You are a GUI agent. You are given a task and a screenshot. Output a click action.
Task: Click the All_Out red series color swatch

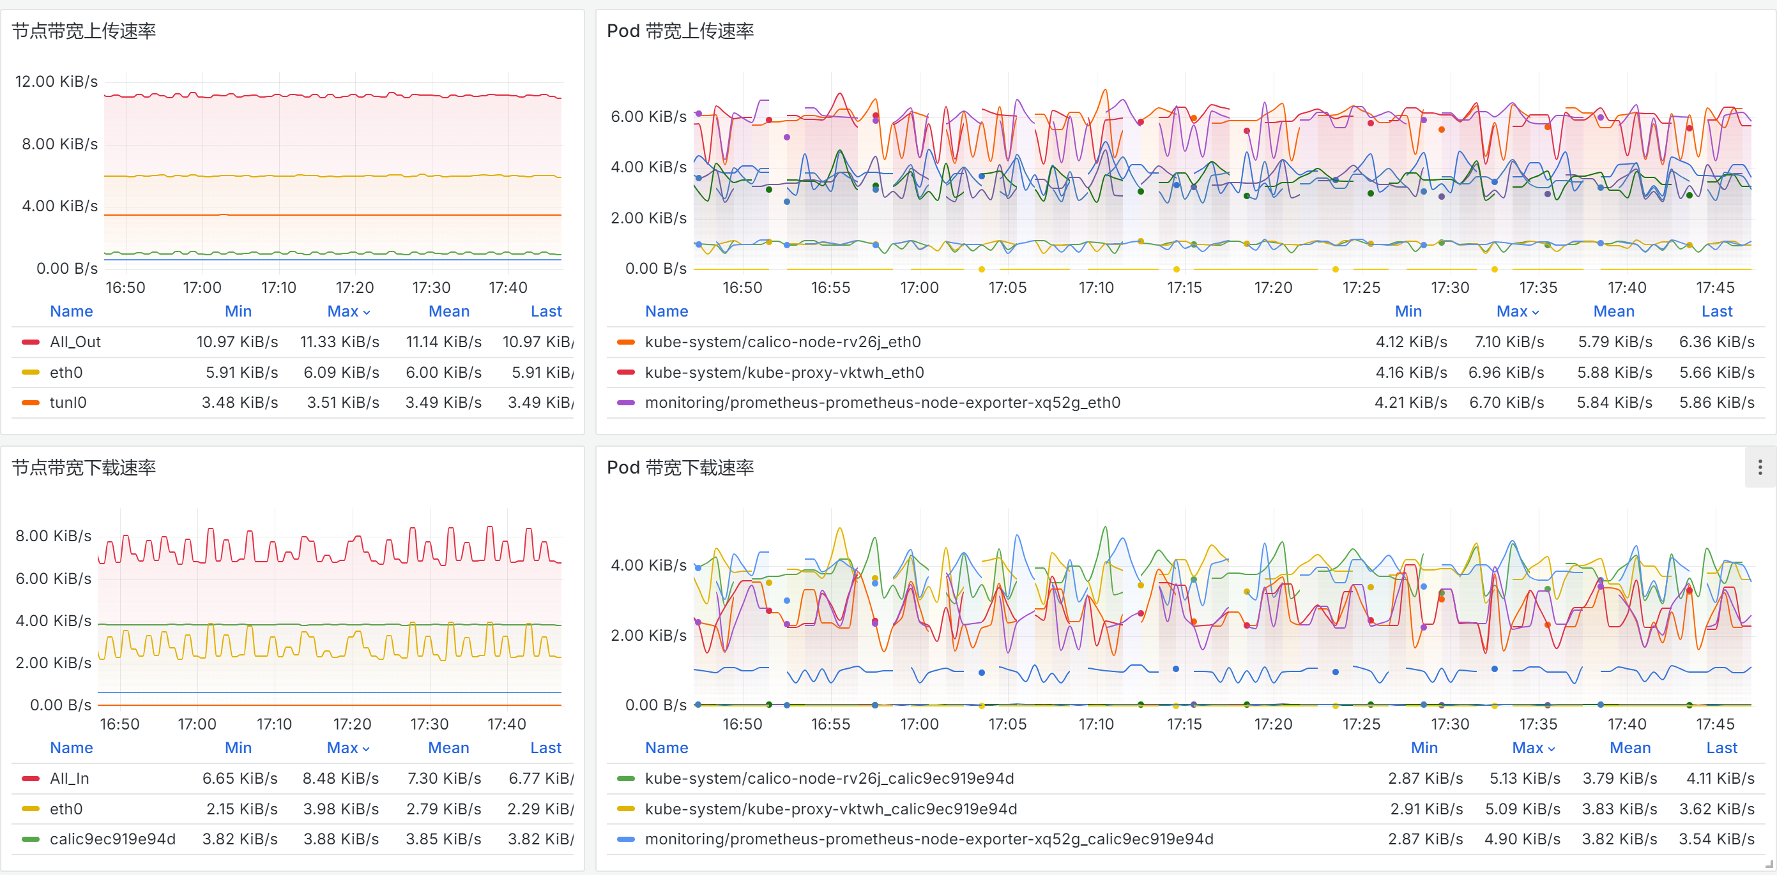pyautogui.click(x=31, y=342)
